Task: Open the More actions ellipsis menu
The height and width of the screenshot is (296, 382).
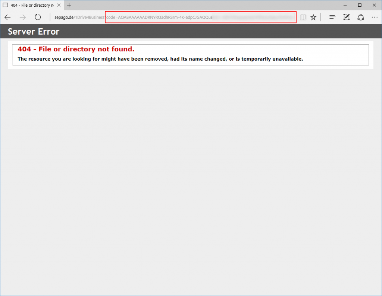Action: (375, 17)
